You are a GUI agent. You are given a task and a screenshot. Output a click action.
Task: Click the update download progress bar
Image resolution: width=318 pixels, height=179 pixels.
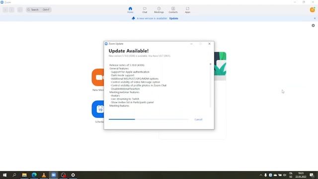point(149,119)
